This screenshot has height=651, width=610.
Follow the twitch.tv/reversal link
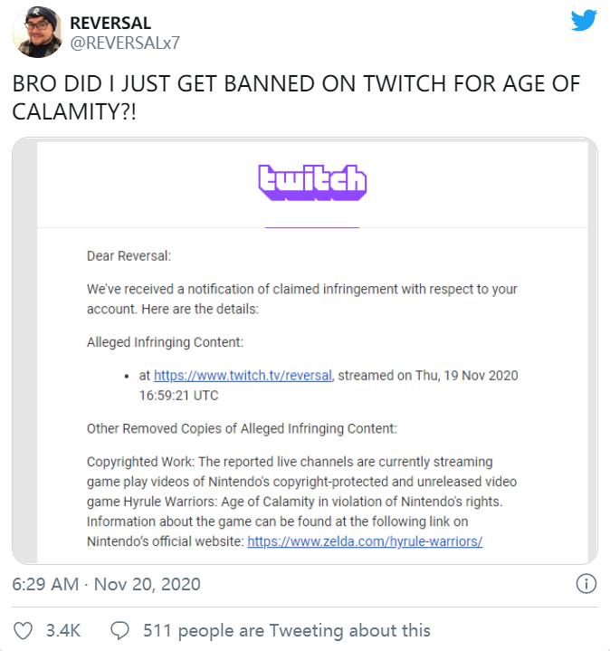tap(243, 375)
